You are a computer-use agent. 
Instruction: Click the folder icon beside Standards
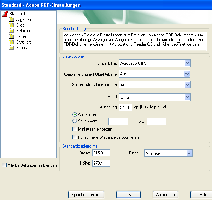(12, 48)
